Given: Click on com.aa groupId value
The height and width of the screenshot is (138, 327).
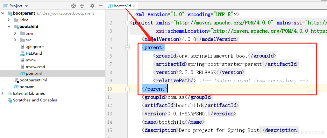Looking at the screenshot, I should click(x=176, y=97).
